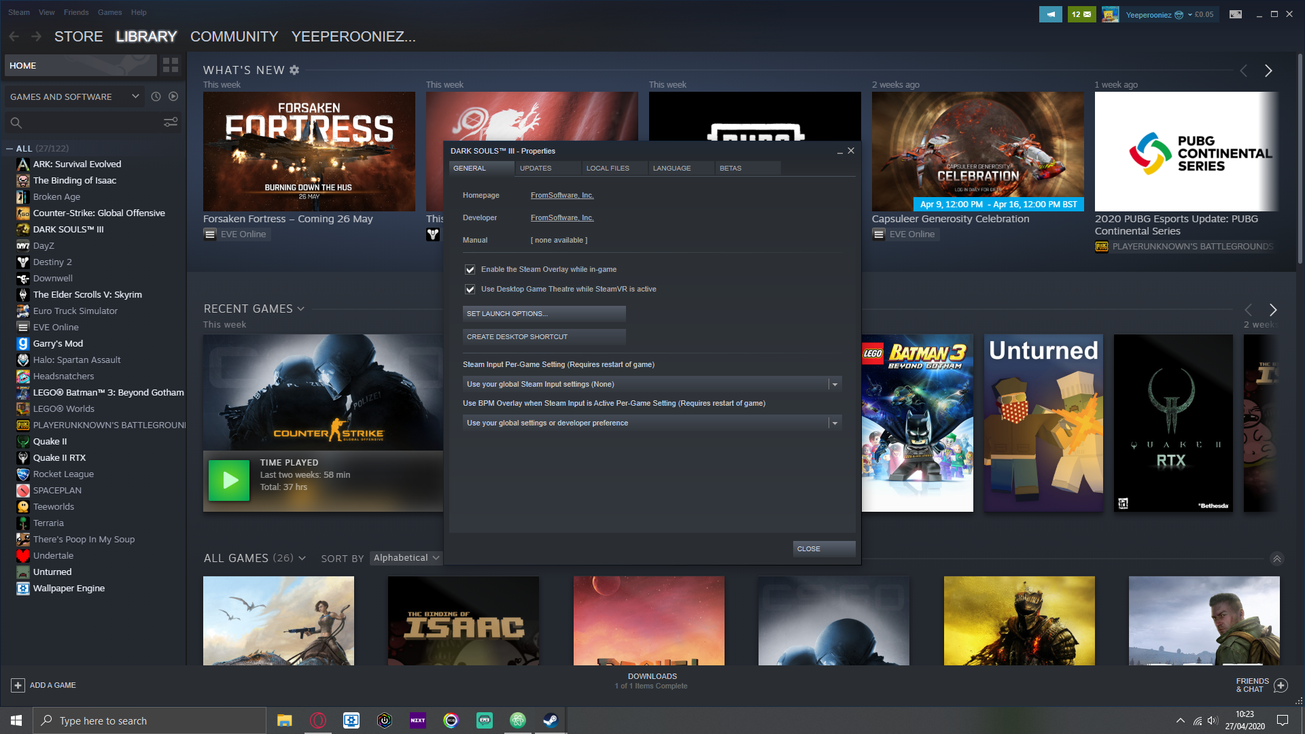Click the green Play button for Counter-Strike
The height and width of the screenshot is (734, 1305).
229,480
